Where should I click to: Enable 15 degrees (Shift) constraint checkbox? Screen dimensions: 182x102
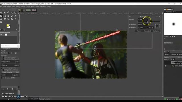pos(2,78)
